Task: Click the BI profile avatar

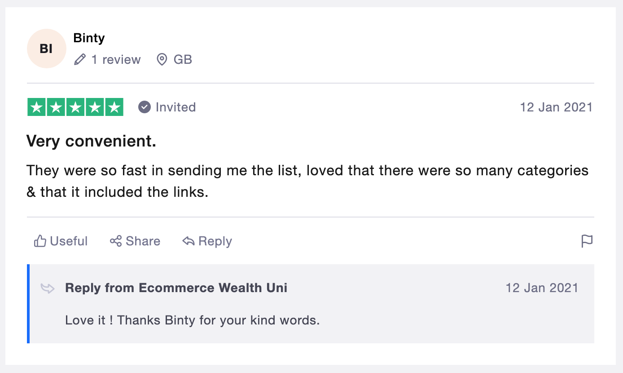Action: (47, 49)
